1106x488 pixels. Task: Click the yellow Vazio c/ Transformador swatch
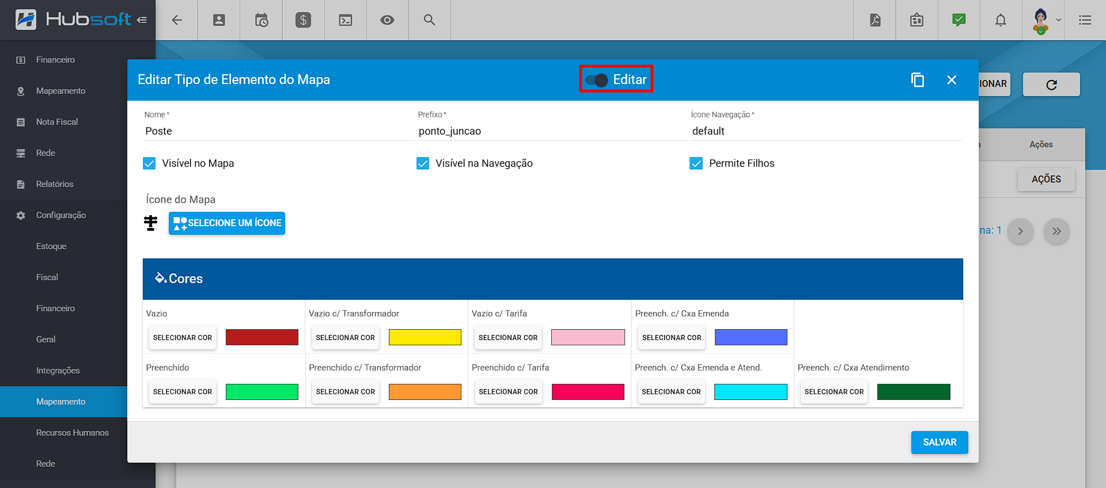[x=425, y=337]
